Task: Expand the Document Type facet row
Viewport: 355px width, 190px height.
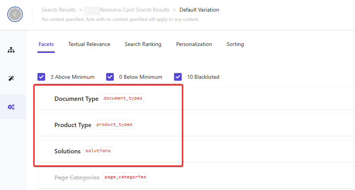Action: (x=76, y=99)
